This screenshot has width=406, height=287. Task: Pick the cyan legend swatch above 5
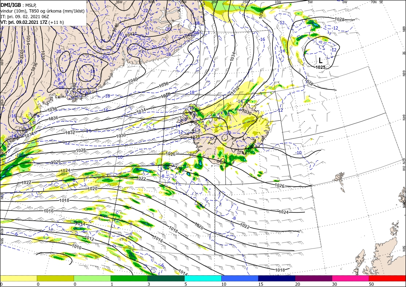pyautogui.click(x=203, y=278)
